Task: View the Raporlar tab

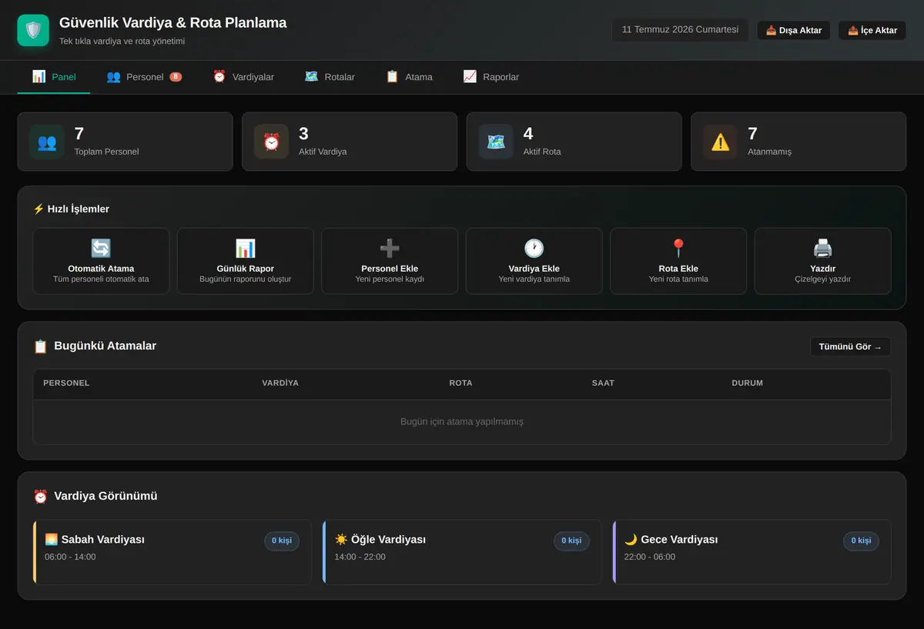Action: (x=490, y=77)
